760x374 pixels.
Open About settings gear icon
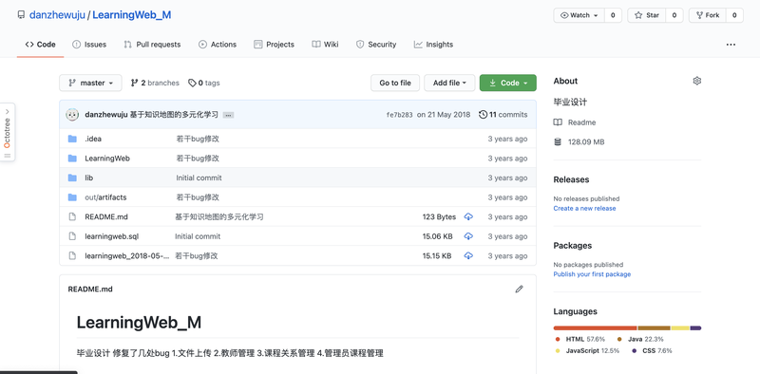click(x=697, y=81)
